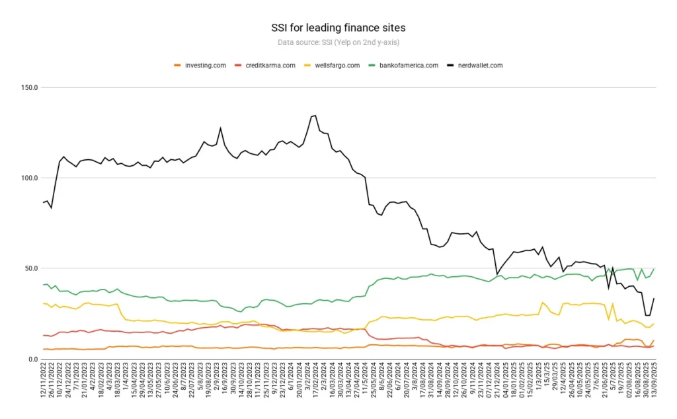The image size is (677, 419).
Task: Click the black nerdwallet.com legend marker
Action: point(450,65)
